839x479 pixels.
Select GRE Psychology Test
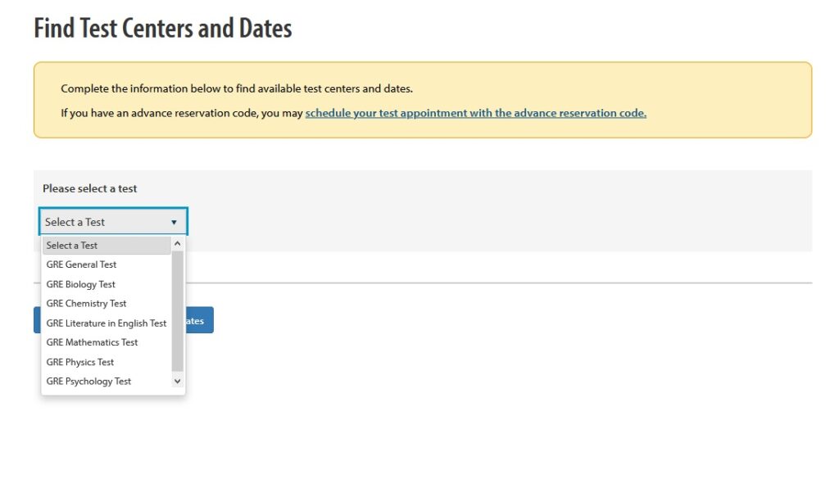pos(89,382)
